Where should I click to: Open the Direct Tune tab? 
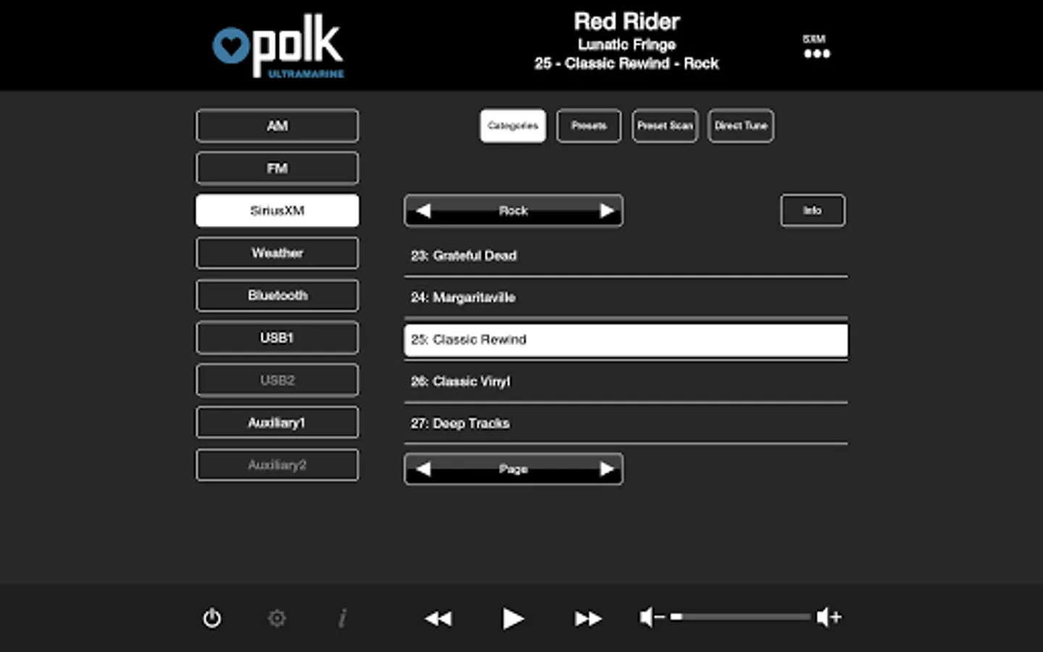pos(741,126)
